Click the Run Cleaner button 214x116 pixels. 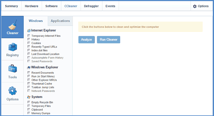[108, 40]
